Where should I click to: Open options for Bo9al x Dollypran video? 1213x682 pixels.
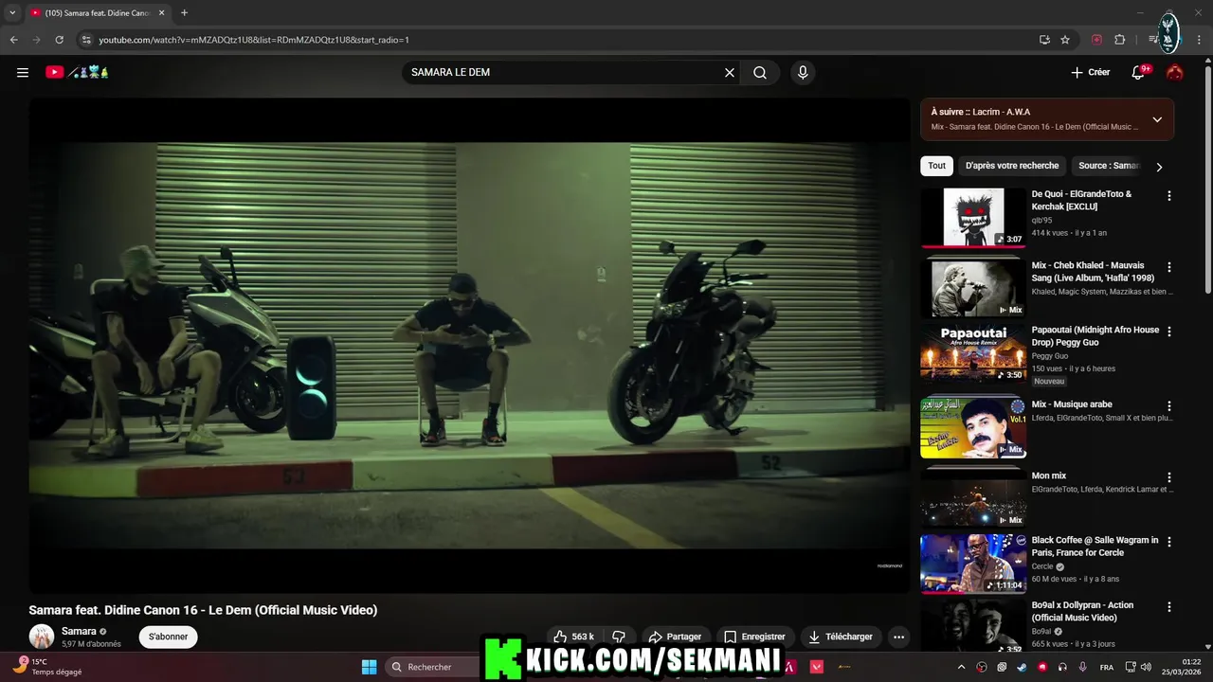click(1168, 606)
